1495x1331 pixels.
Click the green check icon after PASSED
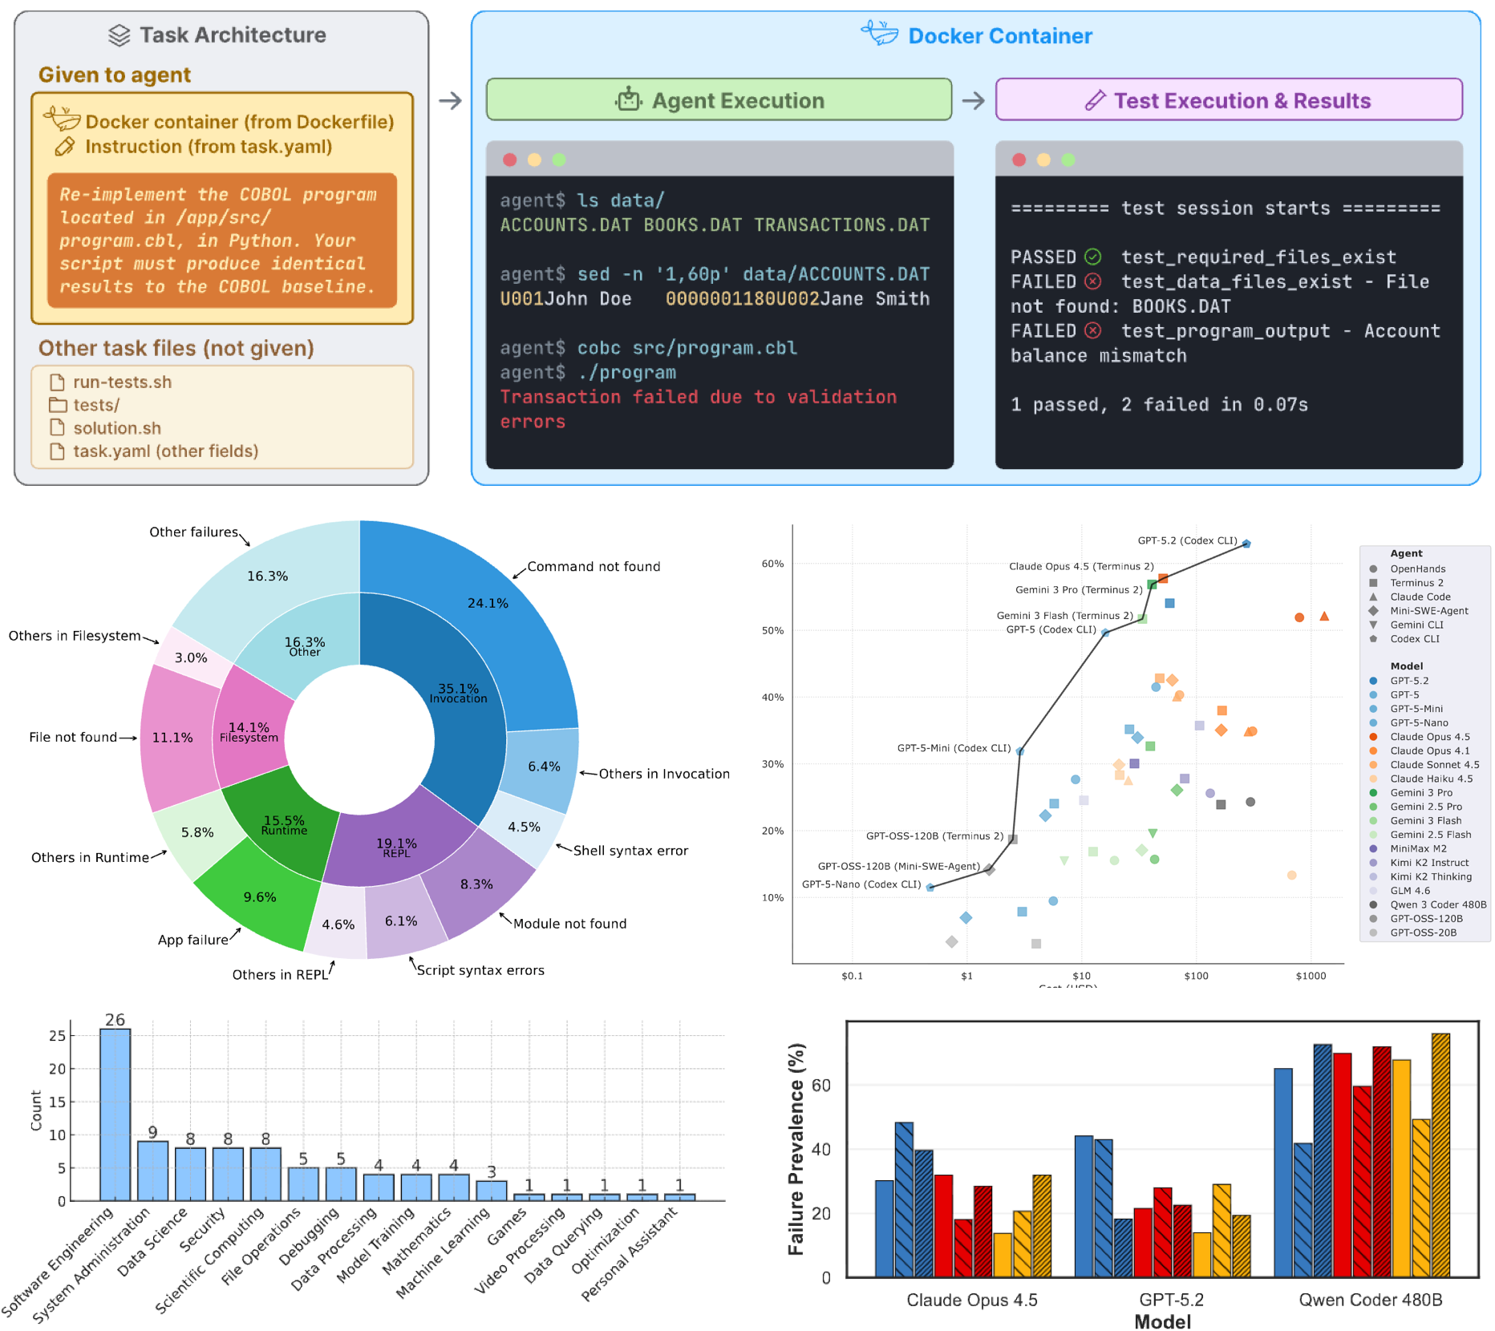point(1092,257)
